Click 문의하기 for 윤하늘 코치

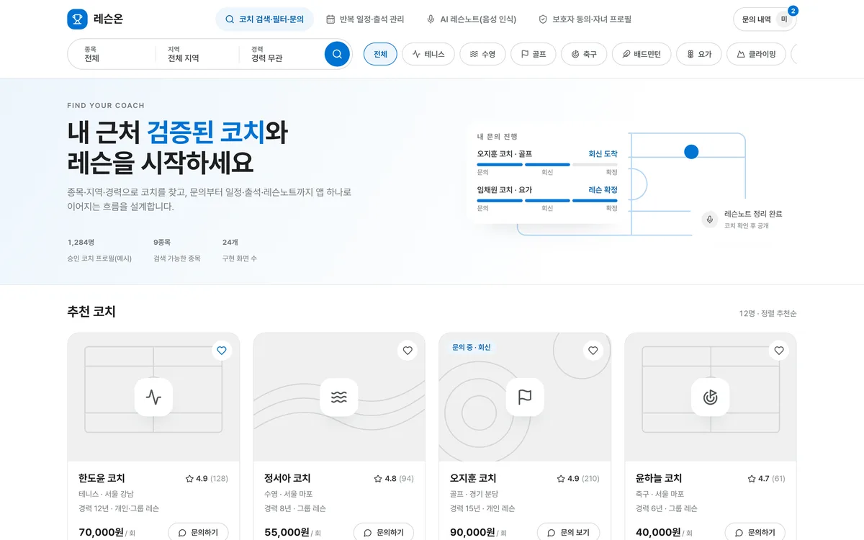click(x=755, y=533)
